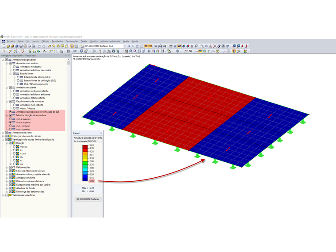Screen dimensions: 336x252
Task: Expand the Deformações tree node
Action: point(7,168)
